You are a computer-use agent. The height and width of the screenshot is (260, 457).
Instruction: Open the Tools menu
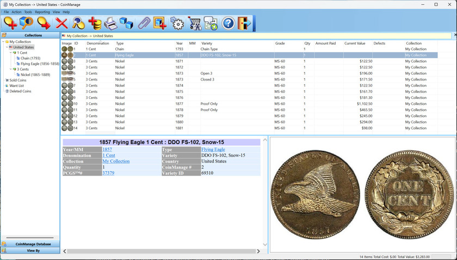pyautogui.click(x=28, y=12)
